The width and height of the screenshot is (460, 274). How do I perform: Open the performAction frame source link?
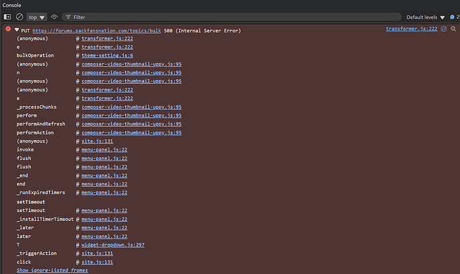click(131, 133)
